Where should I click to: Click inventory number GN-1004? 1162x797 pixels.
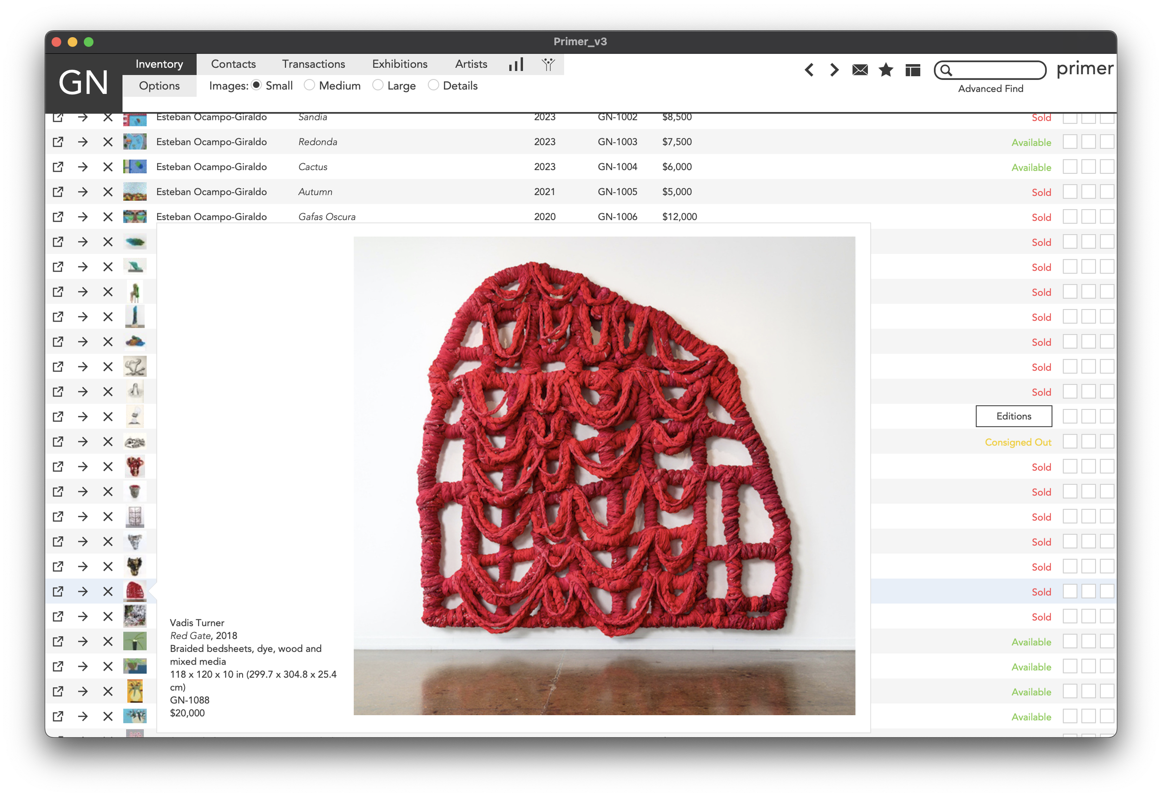618,167
